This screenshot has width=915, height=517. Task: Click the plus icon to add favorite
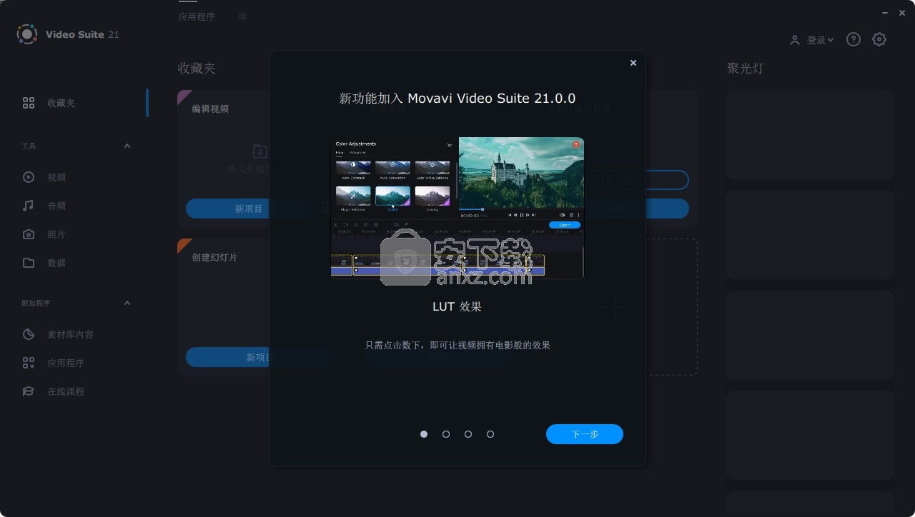click(615, 307)
